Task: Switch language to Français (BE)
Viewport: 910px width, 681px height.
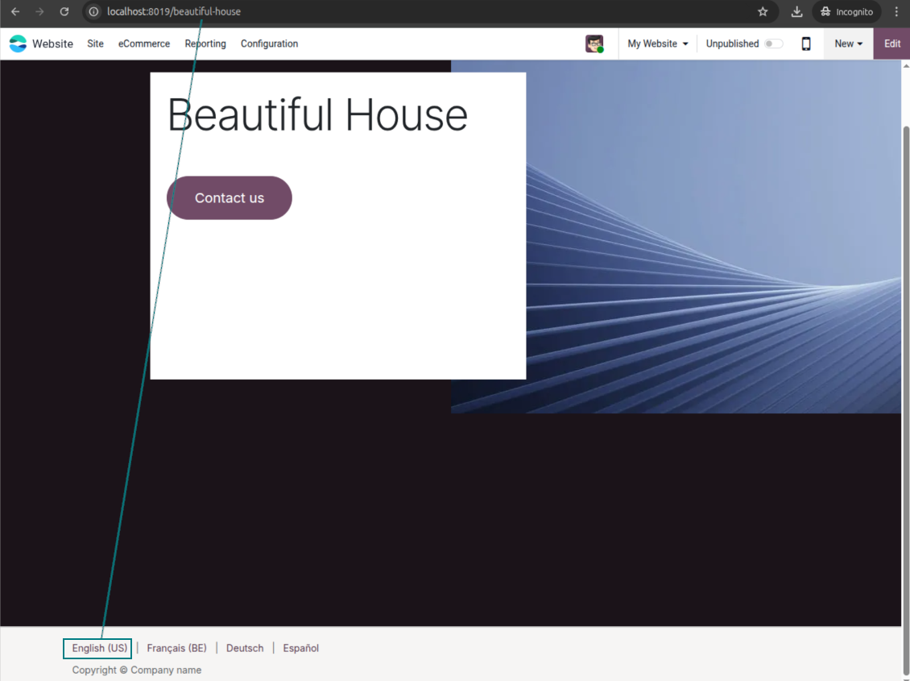Action: coord(176,649)
